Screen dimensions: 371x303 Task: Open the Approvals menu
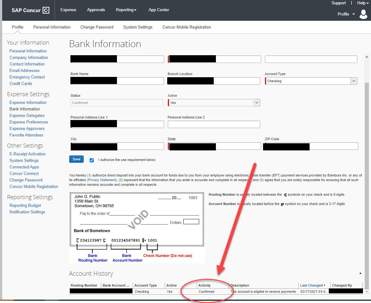pos(96,10)
